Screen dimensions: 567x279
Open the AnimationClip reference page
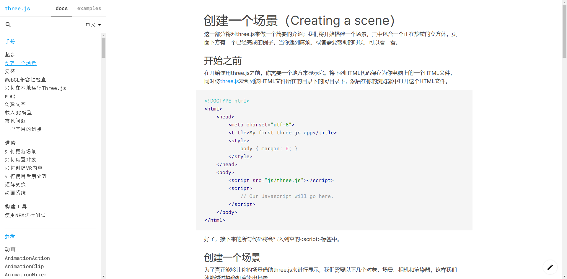click(24, 266)
